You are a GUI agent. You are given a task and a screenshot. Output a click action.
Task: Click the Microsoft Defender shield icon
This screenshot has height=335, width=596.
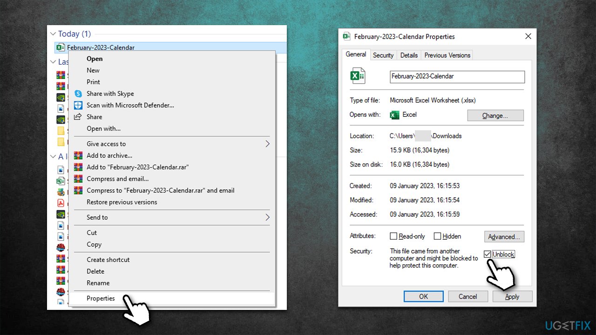78,105
